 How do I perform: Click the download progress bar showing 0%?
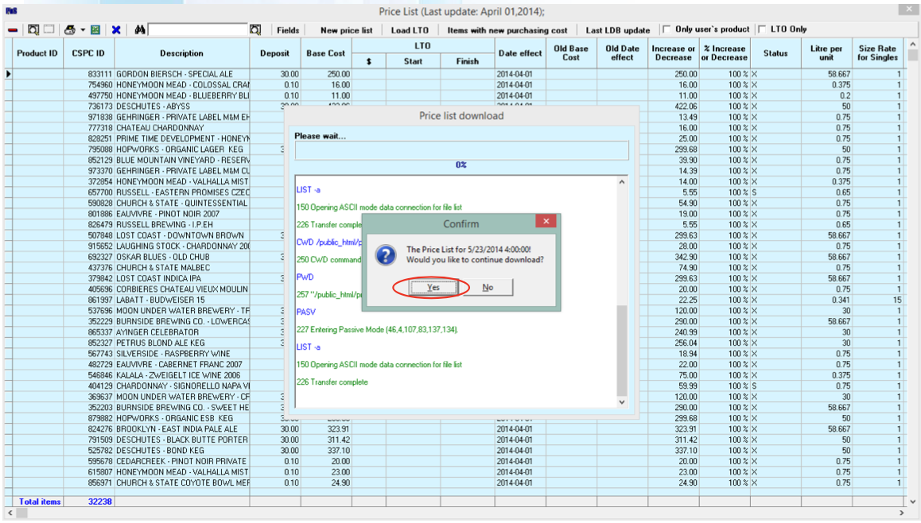(x=461, y=150)
